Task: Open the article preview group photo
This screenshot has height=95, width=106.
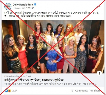Action: 53,47
